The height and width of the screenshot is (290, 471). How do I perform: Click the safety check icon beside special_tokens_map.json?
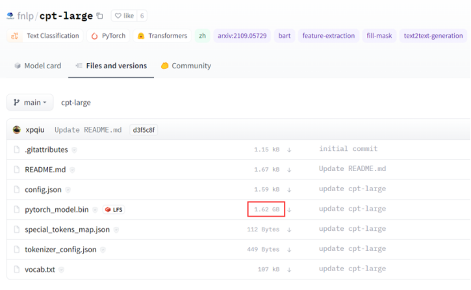click(x=116, y=230)
